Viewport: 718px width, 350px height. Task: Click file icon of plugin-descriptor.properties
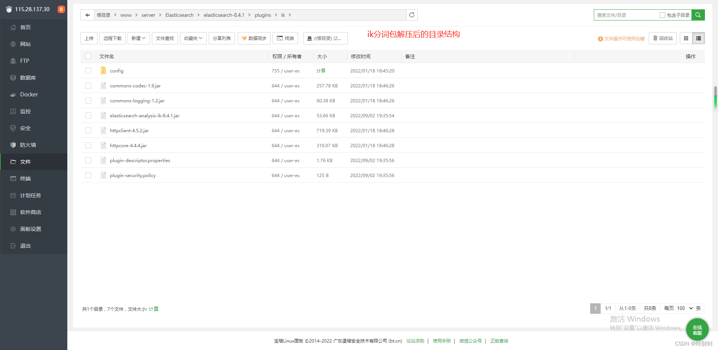103,160
